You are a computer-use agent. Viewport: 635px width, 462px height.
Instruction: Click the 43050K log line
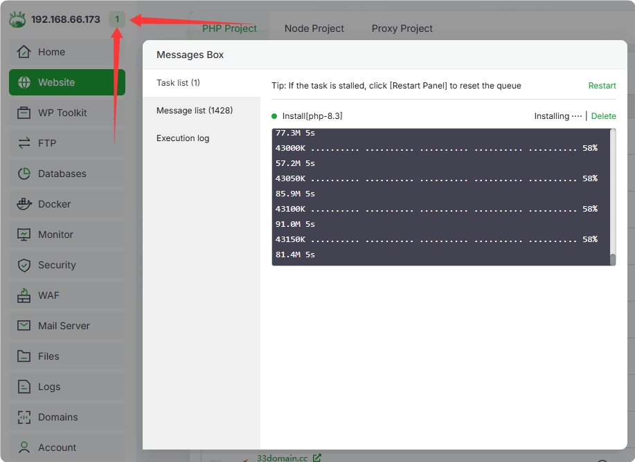436,178
